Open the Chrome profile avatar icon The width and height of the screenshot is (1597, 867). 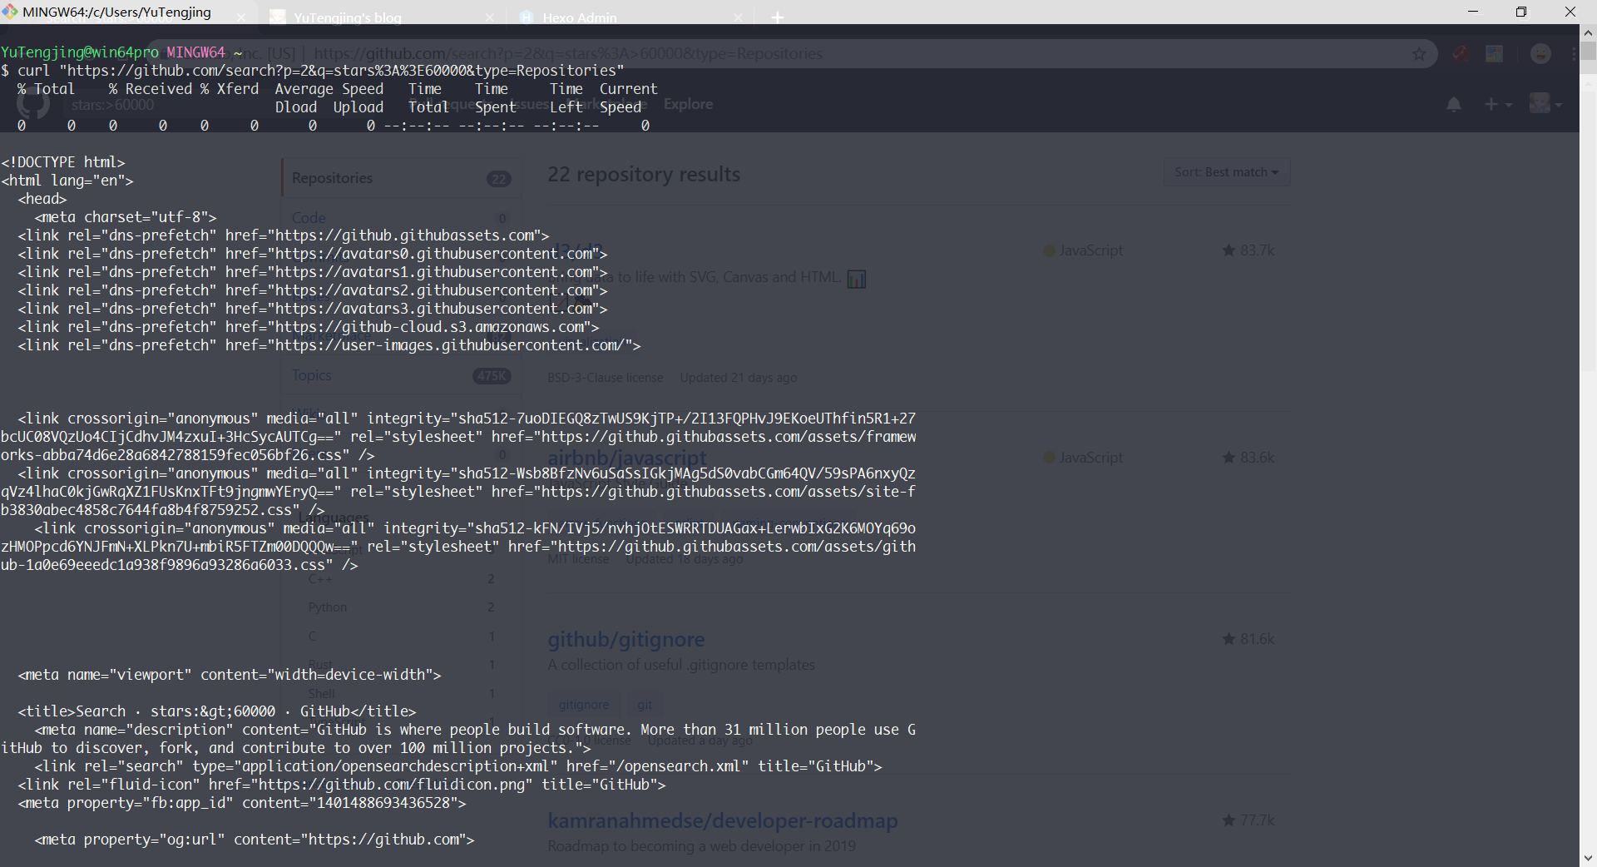click(x=1540, y=54)
